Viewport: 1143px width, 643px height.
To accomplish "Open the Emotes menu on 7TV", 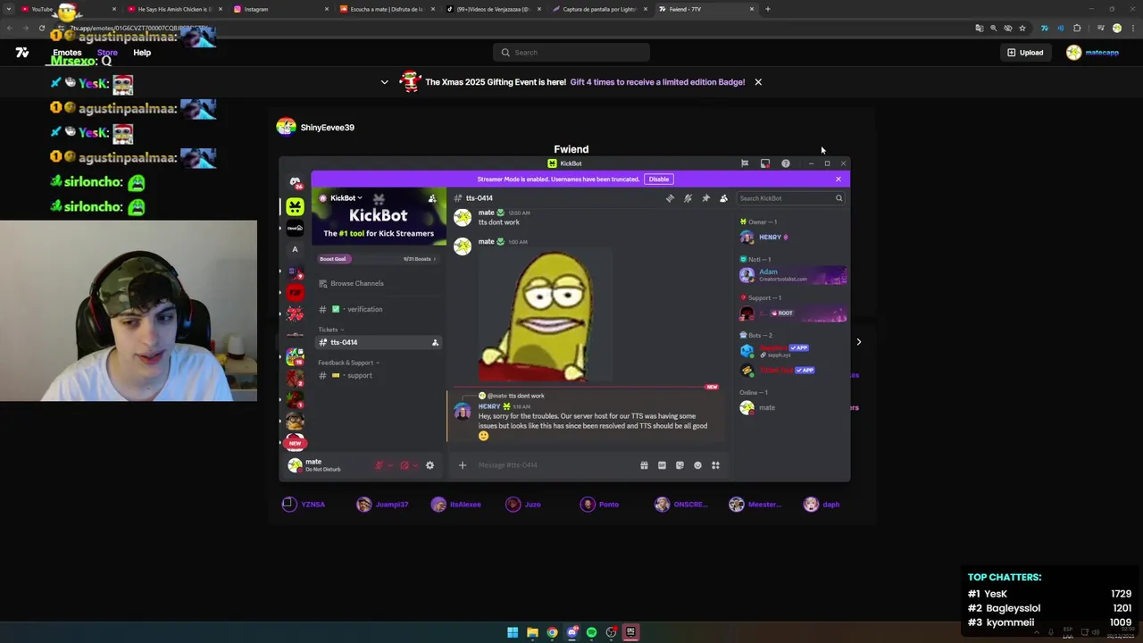I will coord(67,53).
